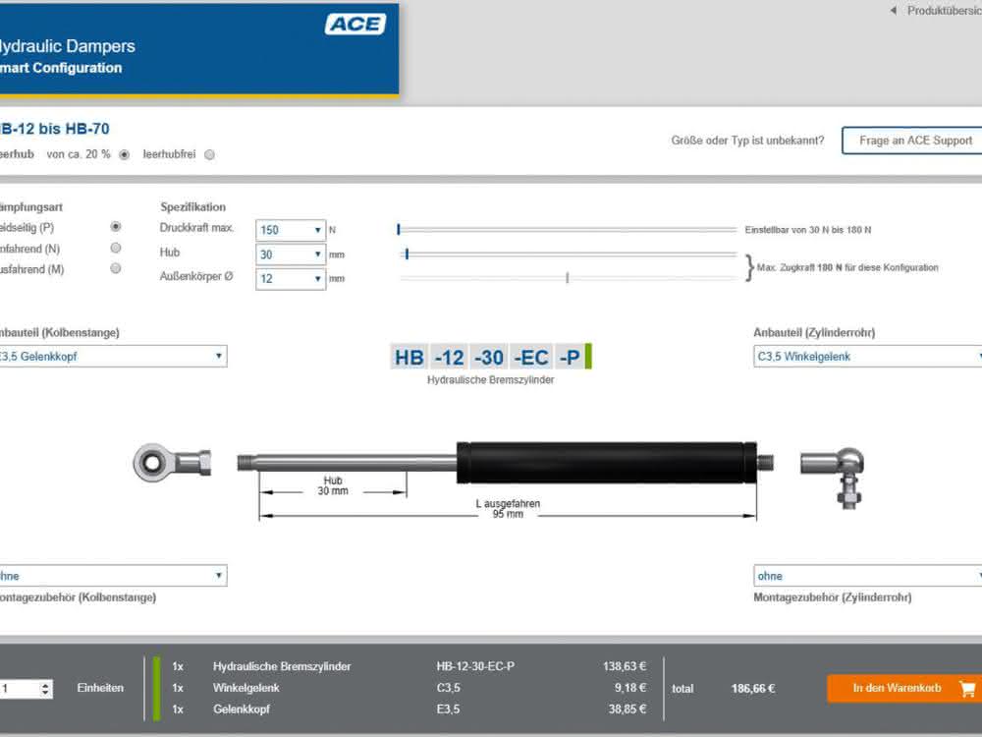Click the In den Warenkorb button
982x737 pixels.
[904, 688]
